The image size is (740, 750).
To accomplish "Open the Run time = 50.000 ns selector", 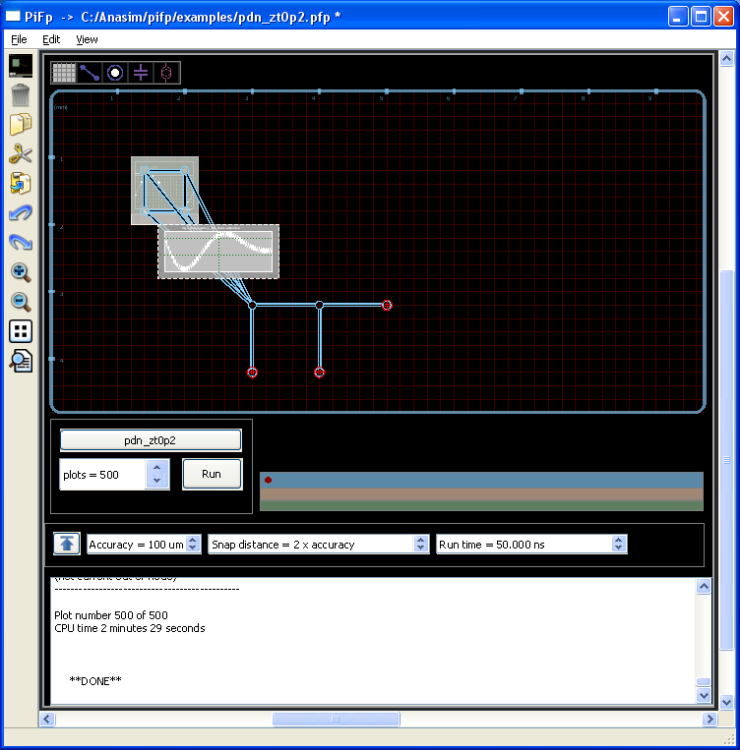I will (x=531, y=545).
